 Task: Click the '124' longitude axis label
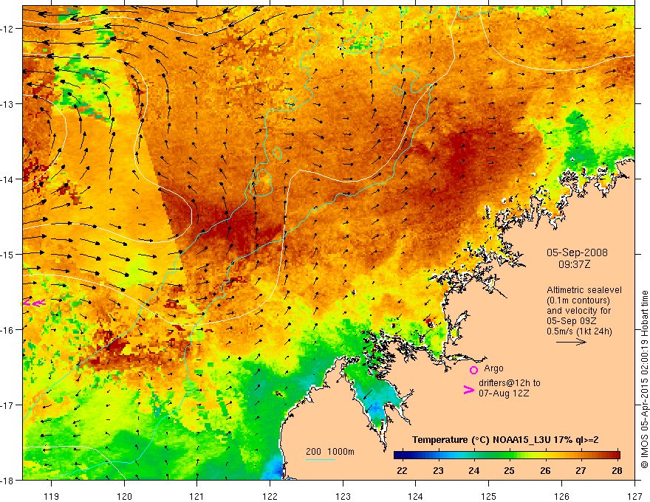tap(416, 496)
